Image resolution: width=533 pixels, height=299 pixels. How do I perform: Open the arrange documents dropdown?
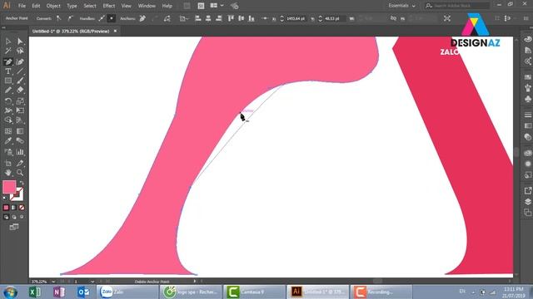(x=217, y=6)
